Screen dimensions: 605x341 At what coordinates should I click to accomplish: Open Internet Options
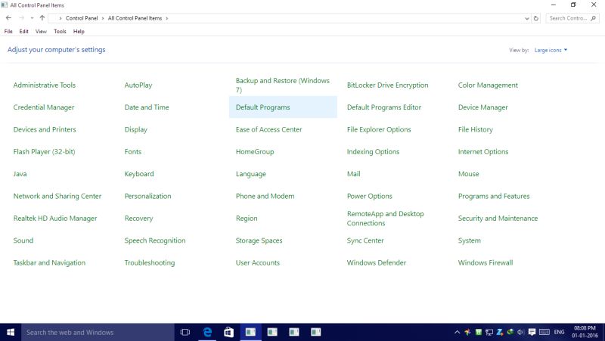coord(483,152)
